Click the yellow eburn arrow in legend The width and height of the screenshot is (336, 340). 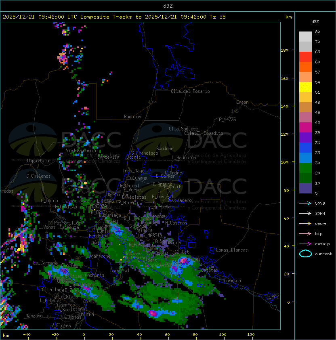tap(305, 224)
